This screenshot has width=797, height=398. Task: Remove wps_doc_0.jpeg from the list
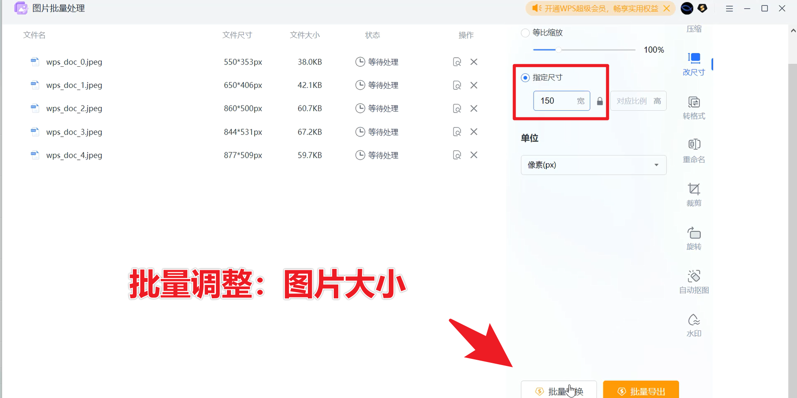point(474,62)
